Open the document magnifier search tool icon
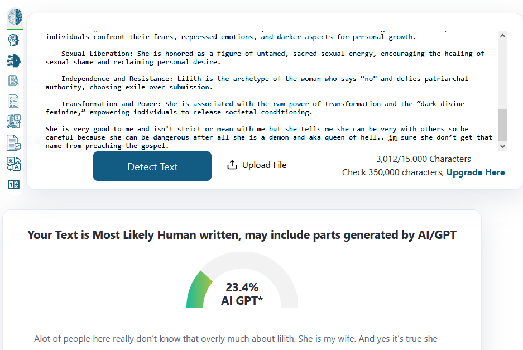The image size is (523, 350). (14, 81)
